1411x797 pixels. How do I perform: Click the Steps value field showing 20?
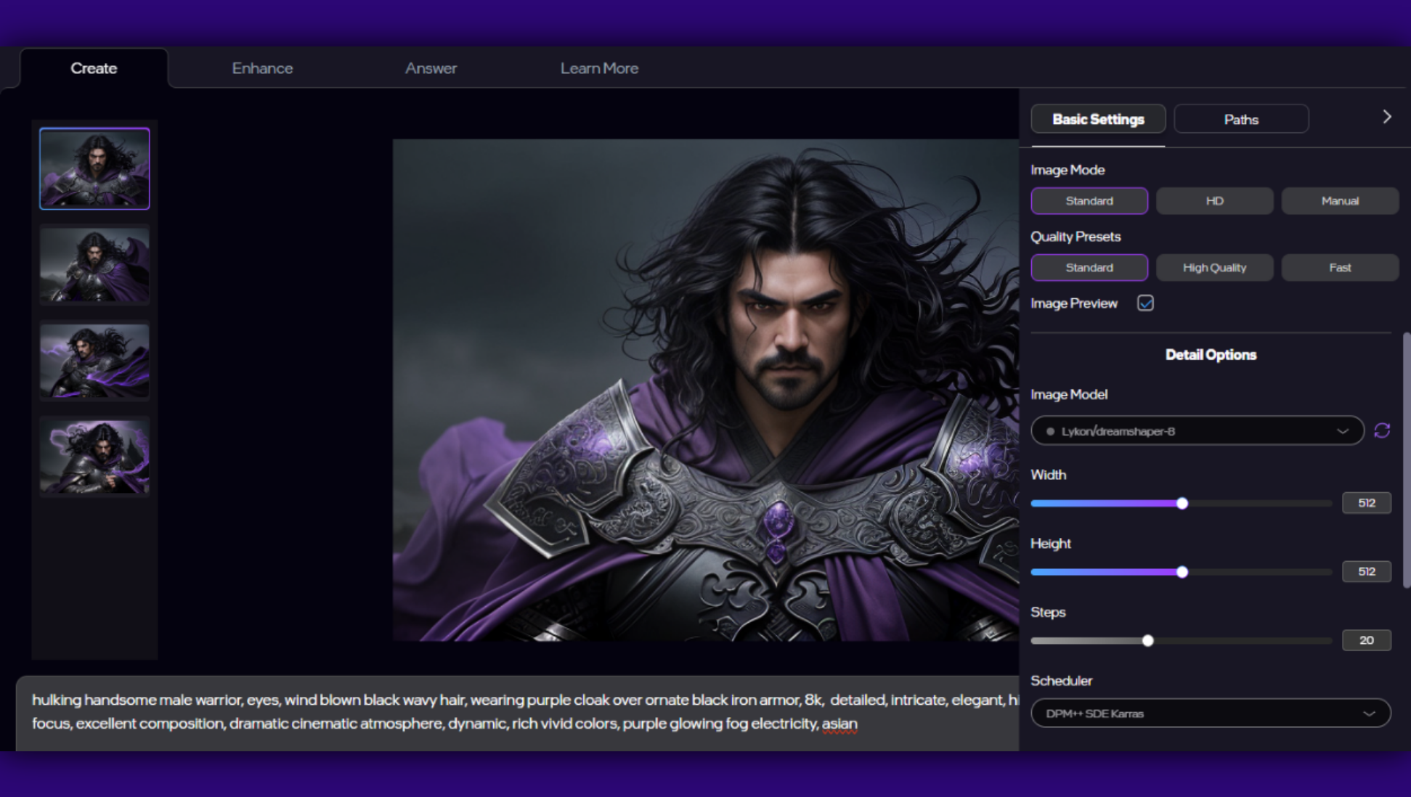(1367, 640)
